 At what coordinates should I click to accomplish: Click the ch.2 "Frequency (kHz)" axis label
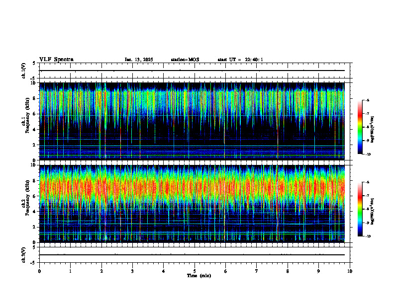pyautogui.click(x=27, y=199)
